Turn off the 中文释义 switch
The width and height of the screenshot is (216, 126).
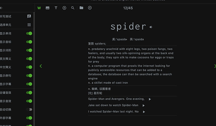29,67
